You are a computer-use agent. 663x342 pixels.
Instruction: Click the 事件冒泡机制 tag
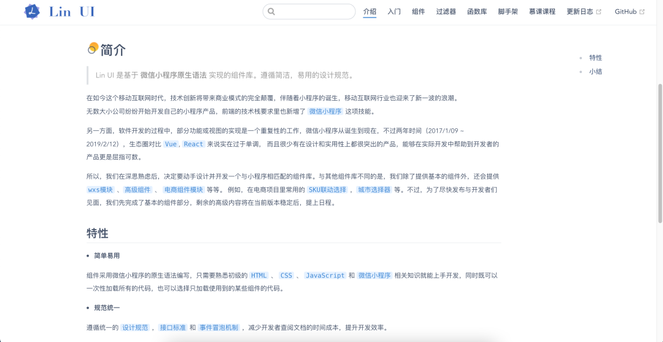pyautogui.click(x=219, y=328)
